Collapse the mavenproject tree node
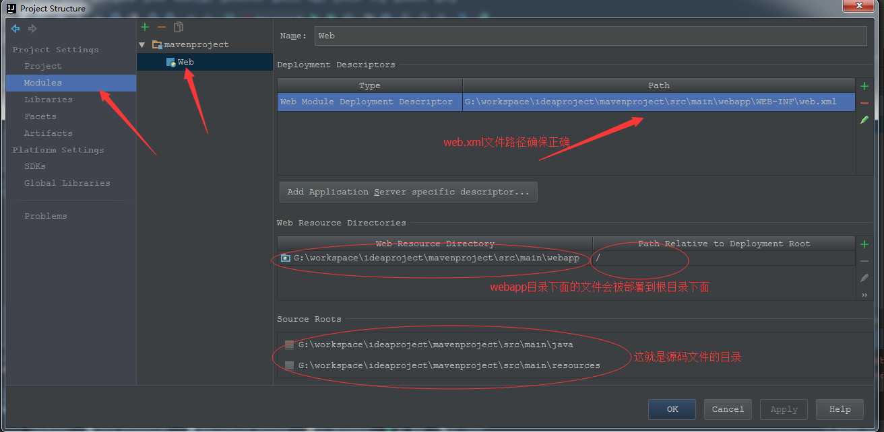 pyautogui.click(x=142, y=44)
